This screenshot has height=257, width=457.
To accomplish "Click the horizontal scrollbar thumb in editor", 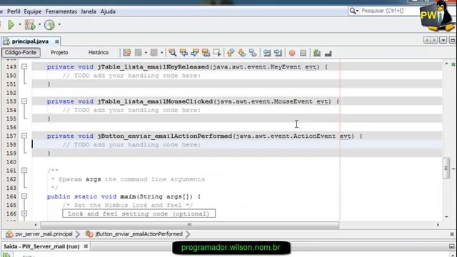I will pyautogui.click(x=189, y=225).
